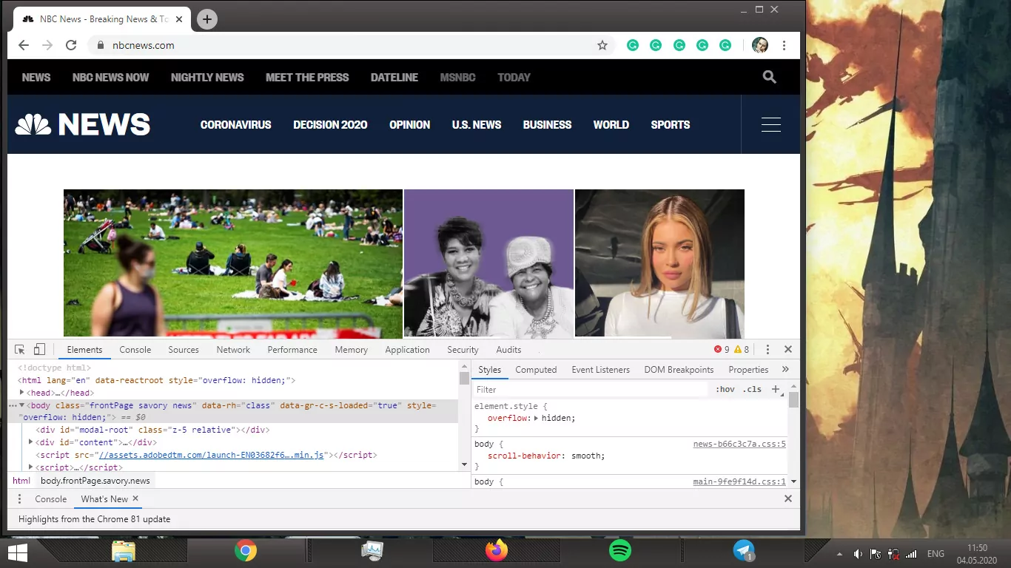The width and height of the screenshot is (1011, 568).
Task: Switch to the Performance tab
Action: tap(292, 350)
